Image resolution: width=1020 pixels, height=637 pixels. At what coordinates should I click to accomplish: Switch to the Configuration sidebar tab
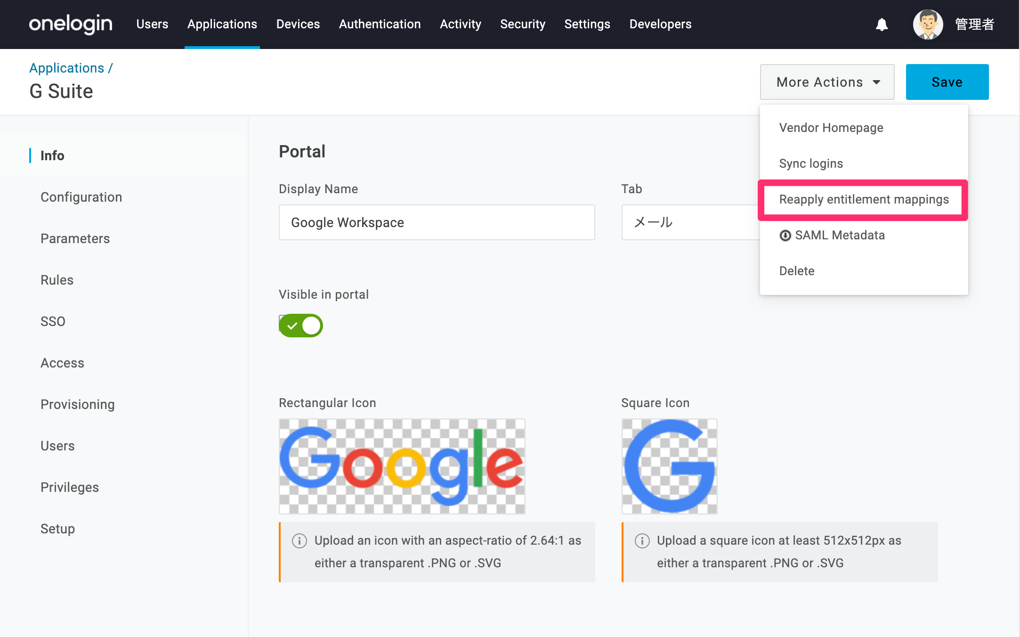81,197
